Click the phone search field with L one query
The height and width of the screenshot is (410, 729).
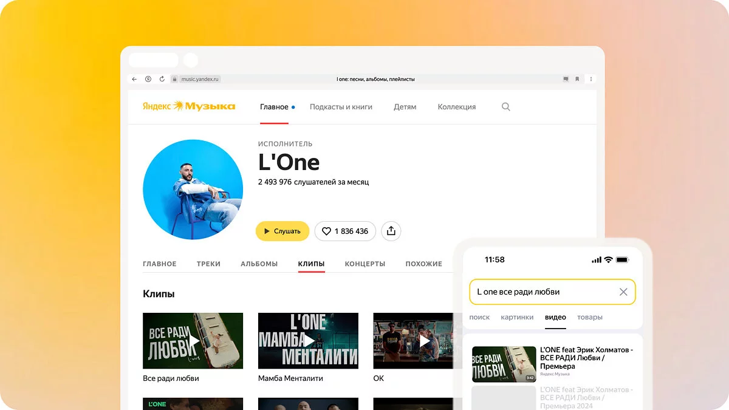click(553, 292)
